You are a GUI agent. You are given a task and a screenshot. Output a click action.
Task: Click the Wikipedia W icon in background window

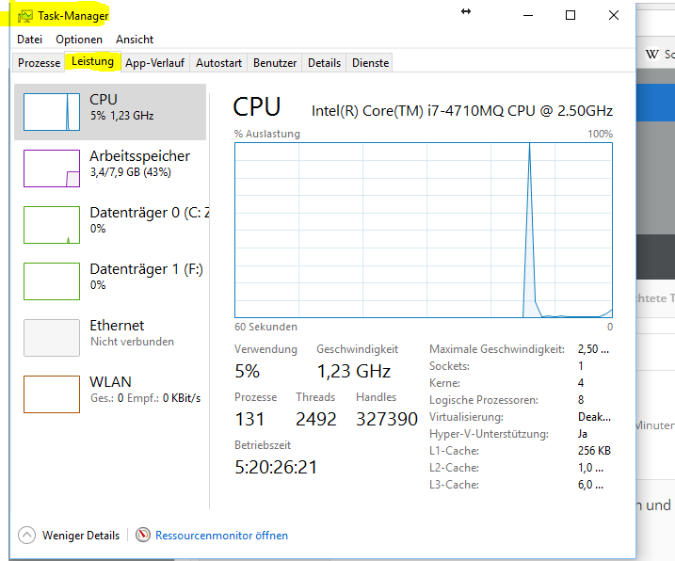pos(651,55)
